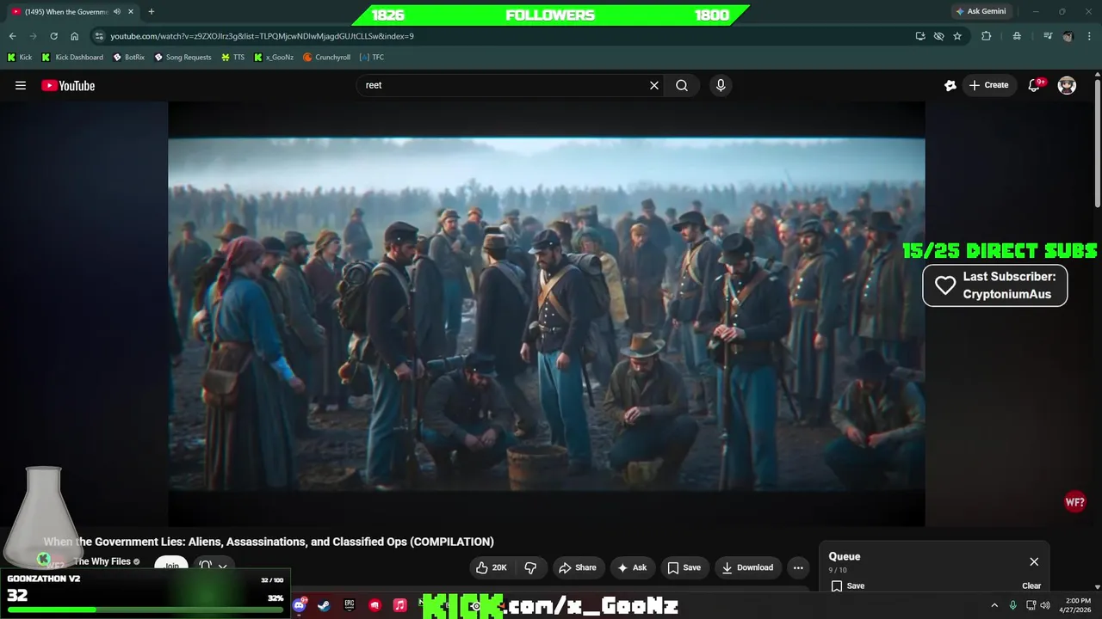This screenshot has width=1102, height=619.
Task: Bookmark this page with star
Action: pyautogui.click(x=957, y=36)
